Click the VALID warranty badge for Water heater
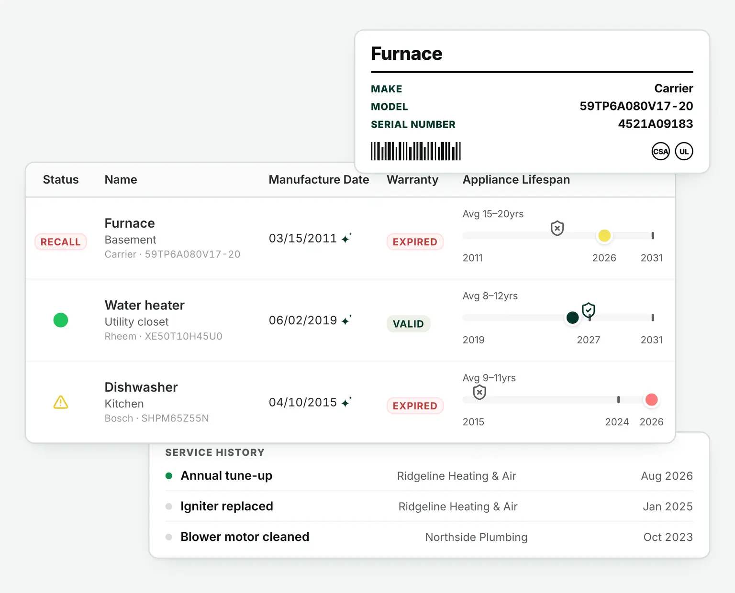The image size is (735, 593). 408,324
